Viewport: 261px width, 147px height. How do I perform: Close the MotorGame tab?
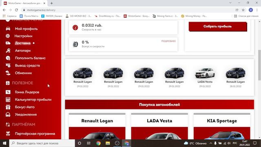click(x=44, y=3)
